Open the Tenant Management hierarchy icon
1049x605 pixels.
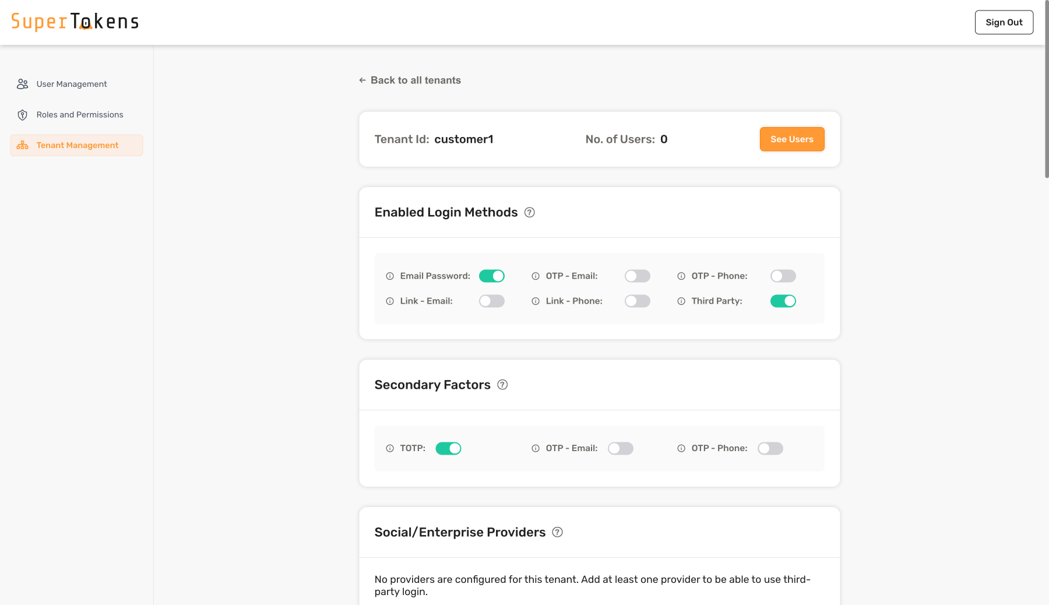22,145
